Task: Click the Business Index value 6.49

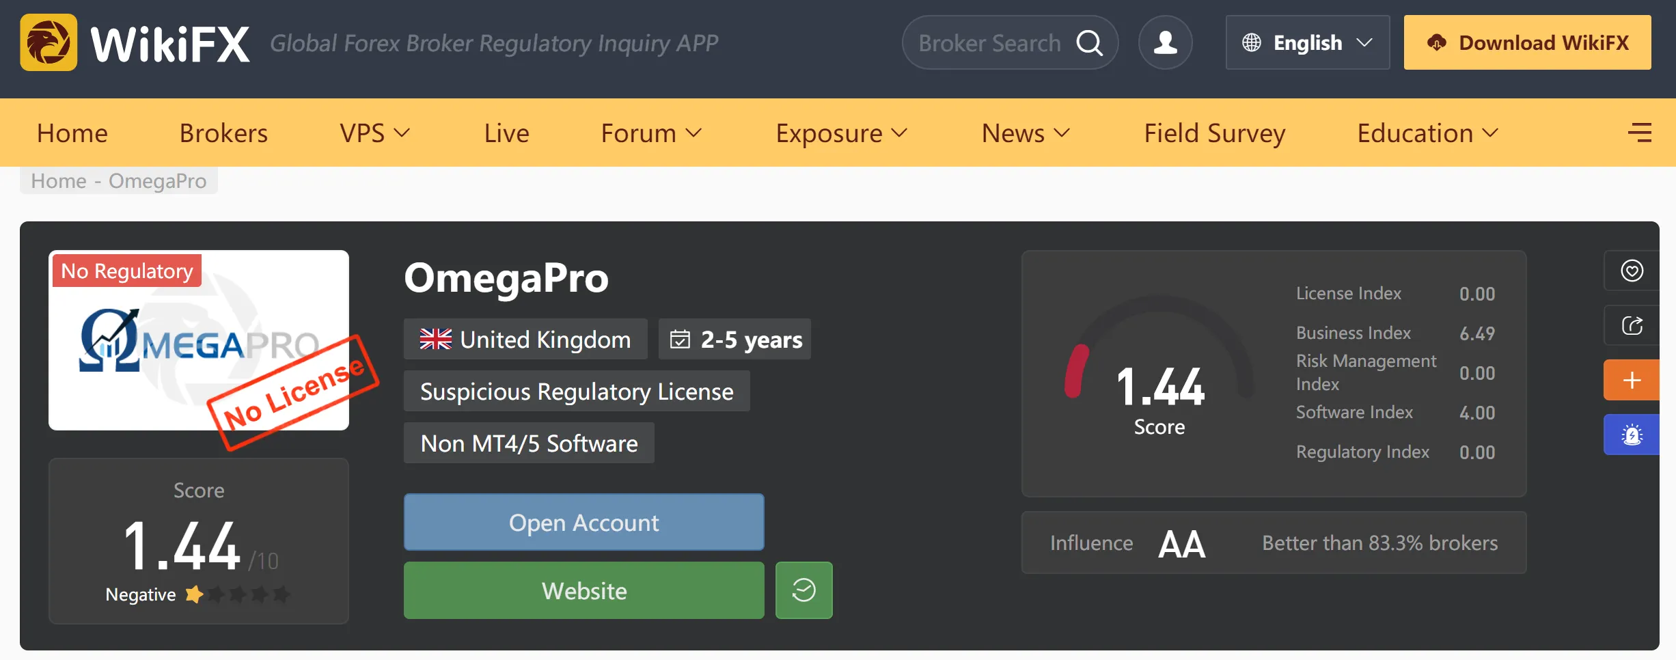Action: click(x=1477, y=333)
